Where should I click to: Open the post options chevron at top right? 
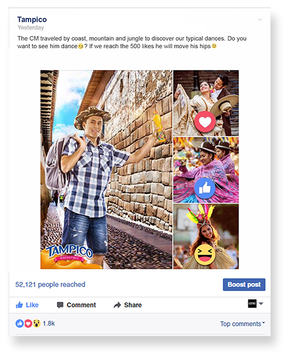259,20
